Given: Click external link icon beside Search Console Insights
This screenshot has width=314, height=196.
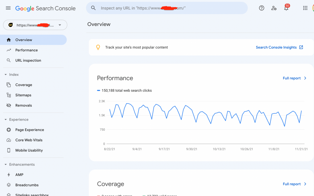Looking at the screenshot, I should tap(301, 47).
